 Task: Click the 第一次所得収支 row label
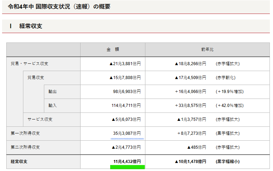point(25,133)
